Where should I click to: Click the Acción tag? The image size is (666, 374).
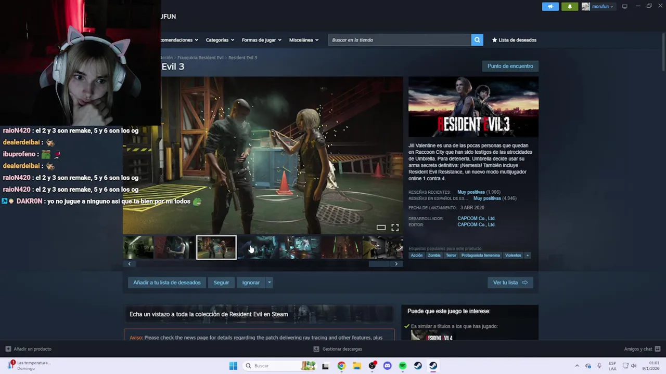(417, 256)
